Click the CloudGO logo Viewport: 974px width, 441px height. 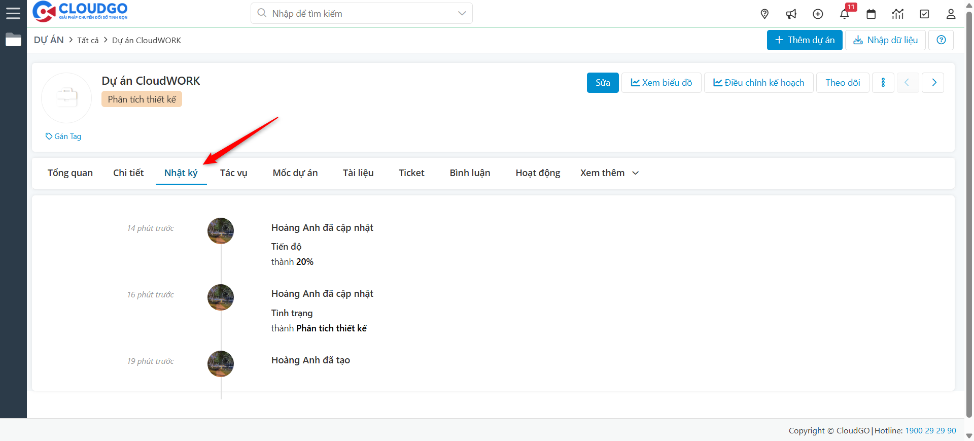[80, 11]
